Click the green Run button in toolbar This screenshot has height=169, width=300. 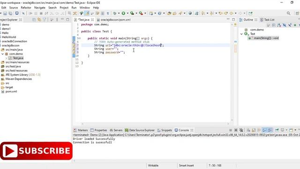click(123, 13)
